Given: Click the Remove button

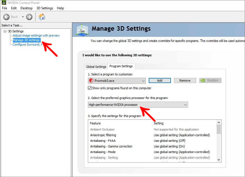Looking at the screenshot, I should (185, 80).
